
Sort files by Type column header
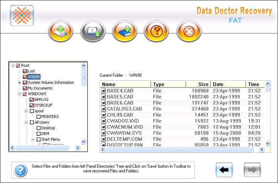(168, 84)
